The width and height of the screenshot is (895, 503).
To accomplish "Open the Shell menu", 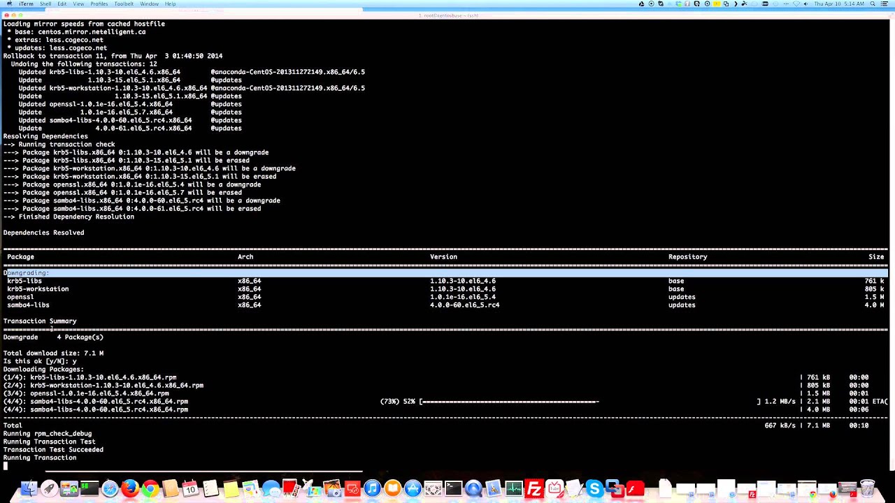I will coord(45,3).
